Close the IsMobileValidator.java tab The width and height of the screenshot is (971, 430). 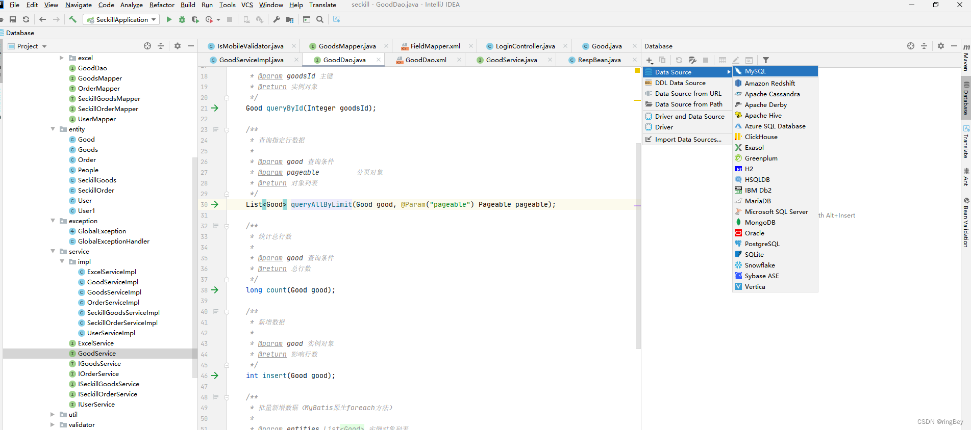click(294, 46)
